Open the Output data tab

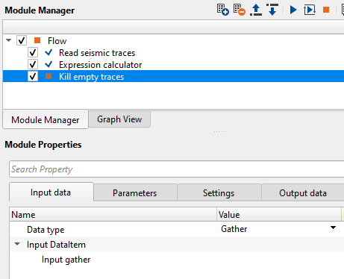[x=303, y=193]
